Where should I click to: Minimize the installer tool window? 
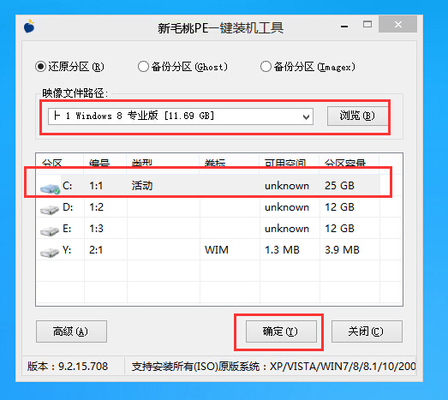(344, 27)
